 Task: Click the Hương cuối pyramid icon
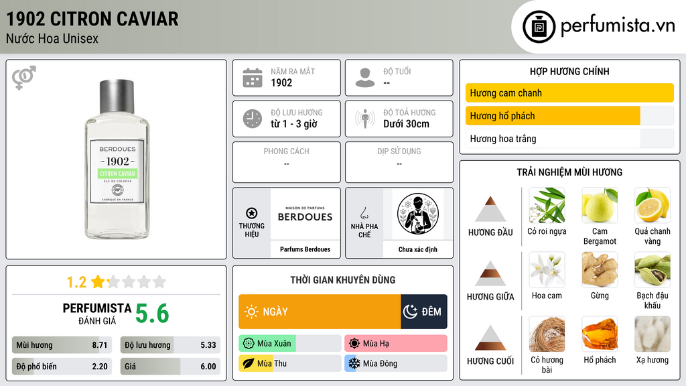tap(490, 338)
